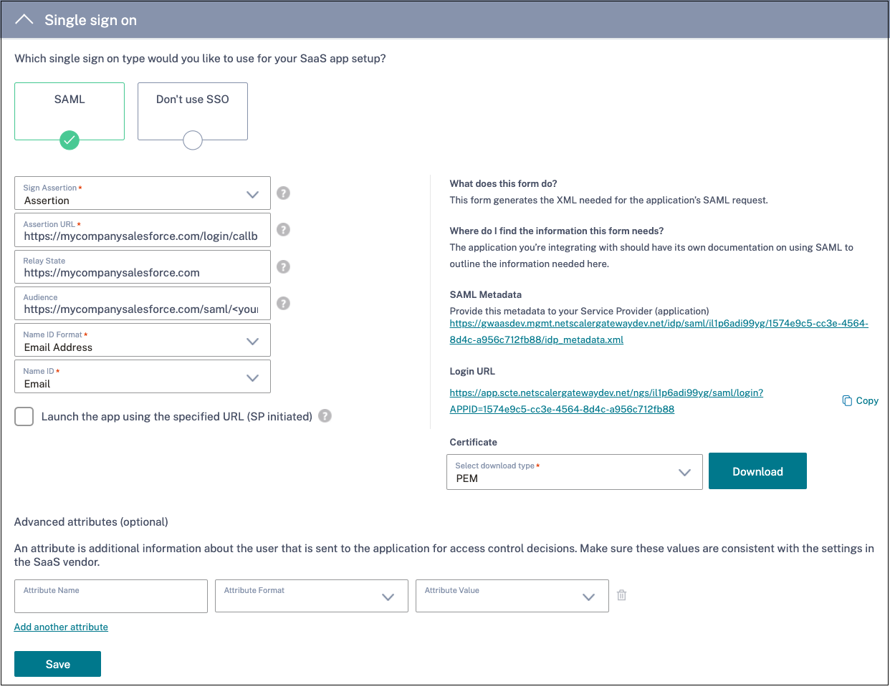Screen dimensions: 890x689
Task: Click the help icon next to Audience
Action: tap(284, 304)
